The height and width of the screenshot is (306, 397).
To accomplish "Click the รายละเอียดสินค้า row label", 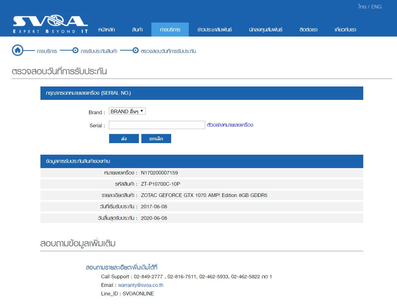I will point(119,195).
